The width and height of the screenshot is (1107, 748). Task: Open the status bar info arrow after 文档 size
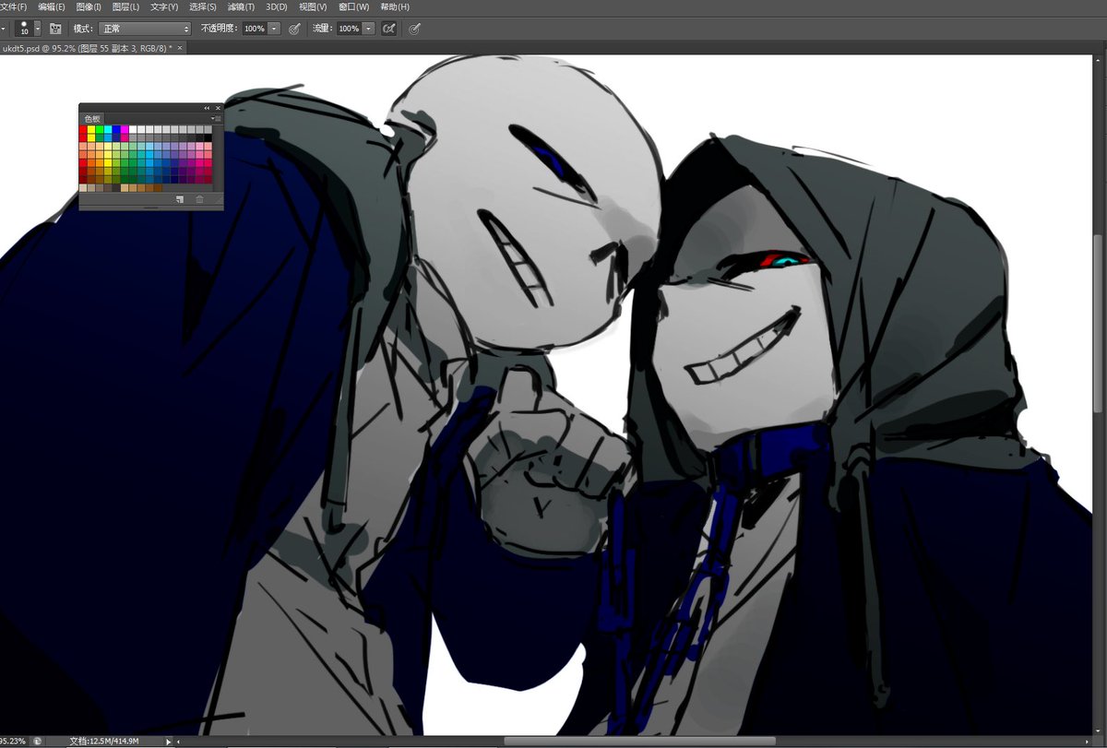[168, 741]
